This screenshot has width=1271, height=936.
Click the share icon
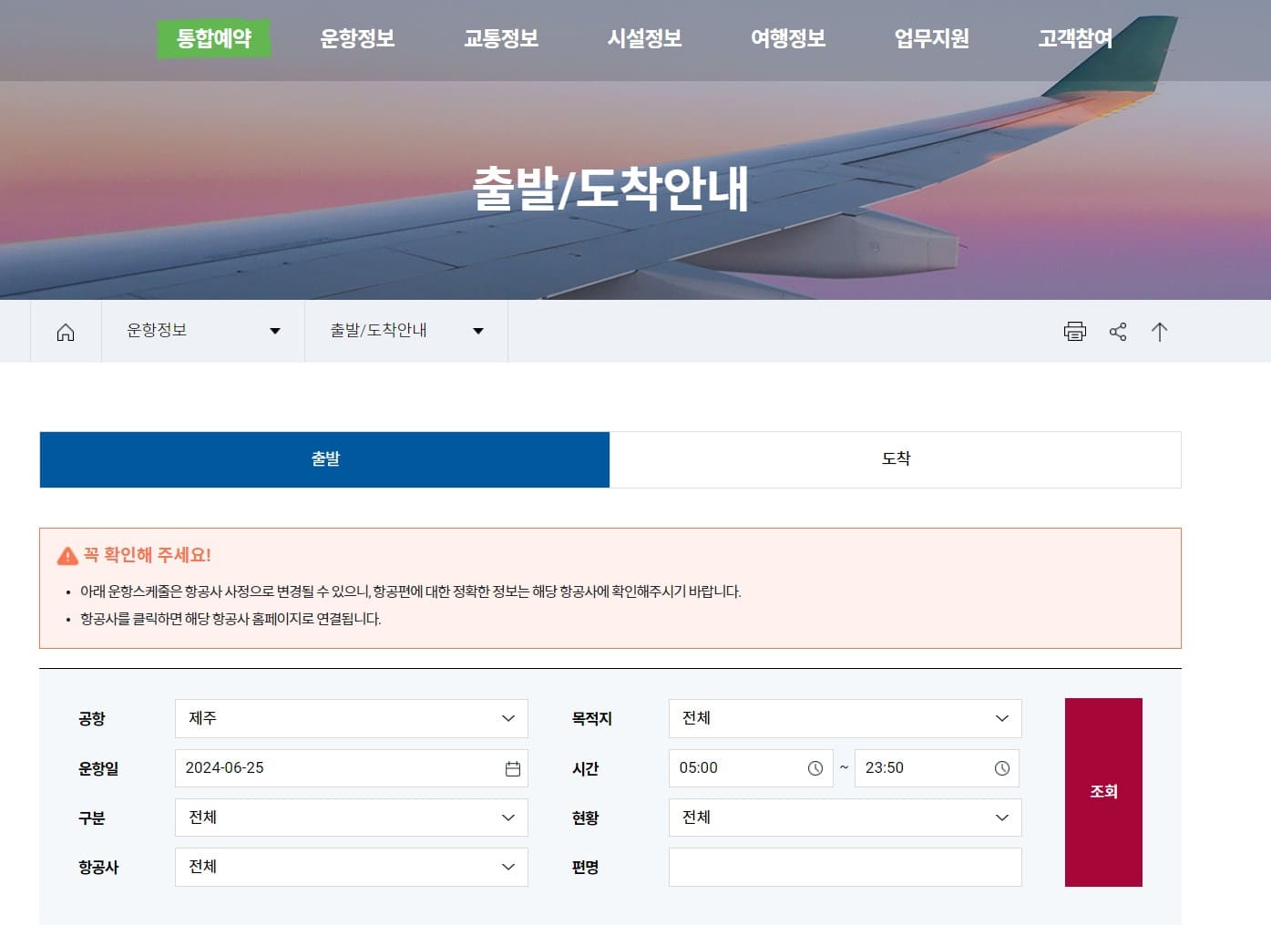(x=1118, y=332)
